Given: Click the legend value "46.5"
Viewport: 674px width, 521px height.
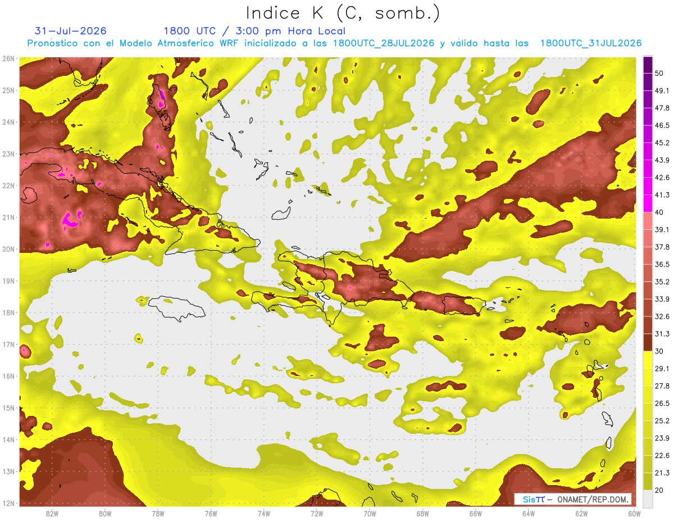Looking at the screenshot, I should point(662,125).
